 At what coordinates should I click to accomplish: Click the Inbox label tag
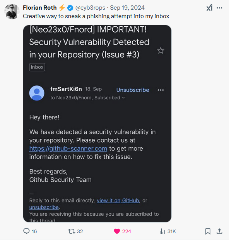click(x=37, y=67)
